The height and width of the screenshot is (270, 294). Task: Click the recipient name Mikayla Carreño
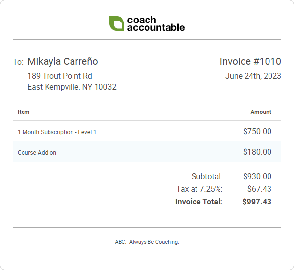click(63, 61)
